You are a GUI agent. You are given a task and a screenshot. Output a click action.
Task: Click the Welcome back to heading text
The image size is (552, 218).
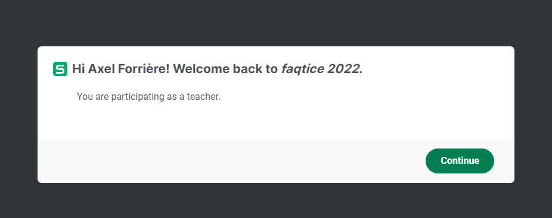(225, 69)
